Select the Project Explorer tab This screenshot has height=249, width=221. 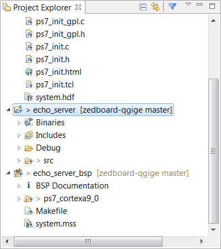[x=42, y=8]
